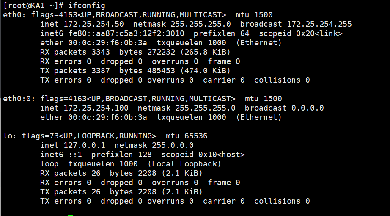Click 'broadcast 0.0.0.0' text
390x216 pixels.
coord(284,108)
